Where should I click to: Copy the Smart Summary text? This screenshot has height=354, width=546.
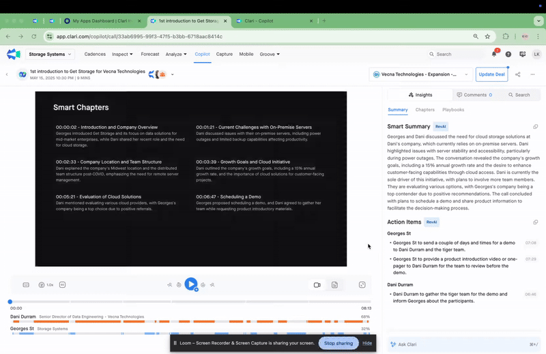pos(535,127)
